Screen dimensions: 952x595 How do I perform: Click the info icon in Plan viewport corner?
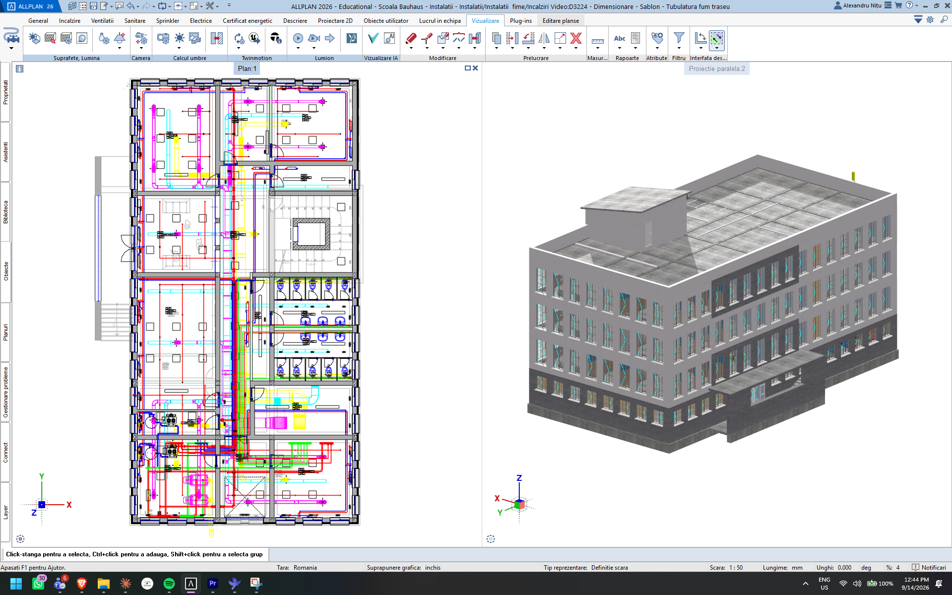(x=19, y=68)
